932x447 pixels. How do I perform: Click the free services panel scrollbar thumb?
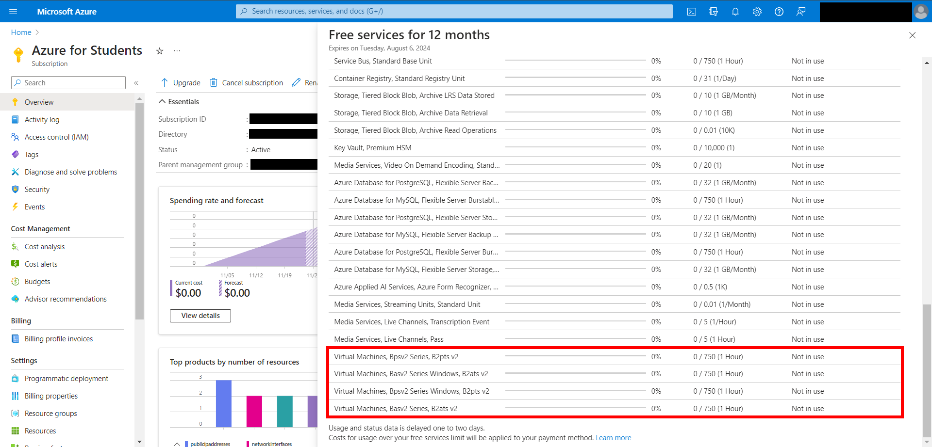pos(927,371)
